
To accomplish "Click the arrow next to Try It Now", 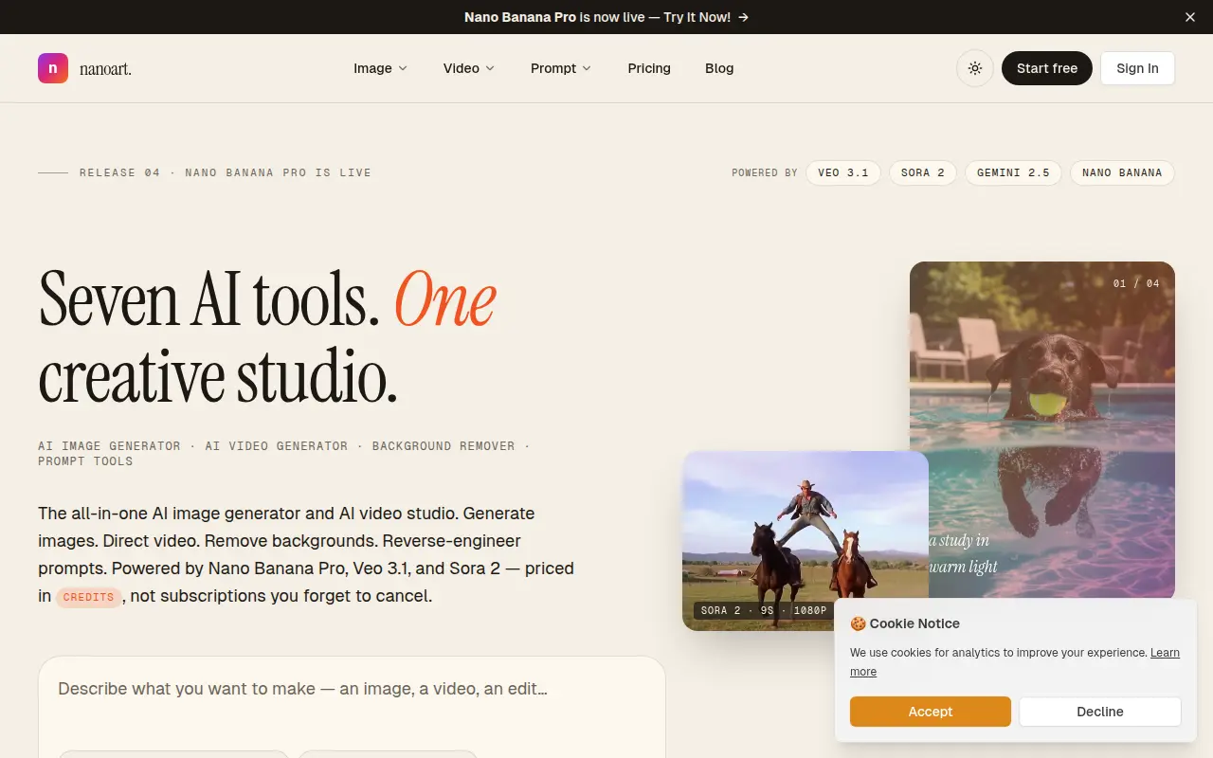I will coord(743,17).
